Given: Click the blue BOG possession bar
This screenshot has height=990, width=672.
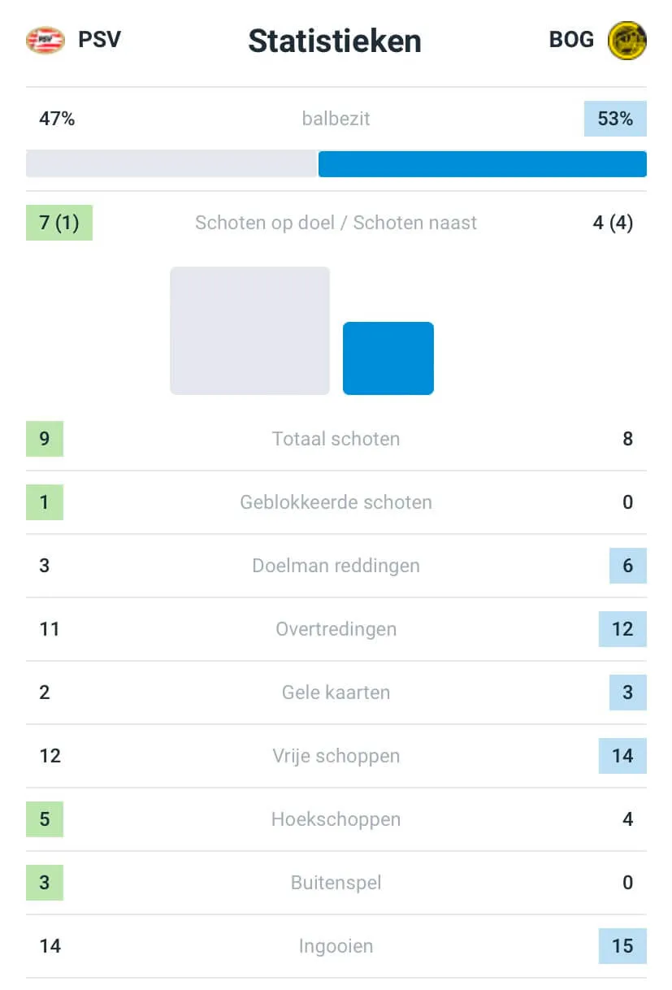Looking at the screenshot, I should [x=483, y=163].
